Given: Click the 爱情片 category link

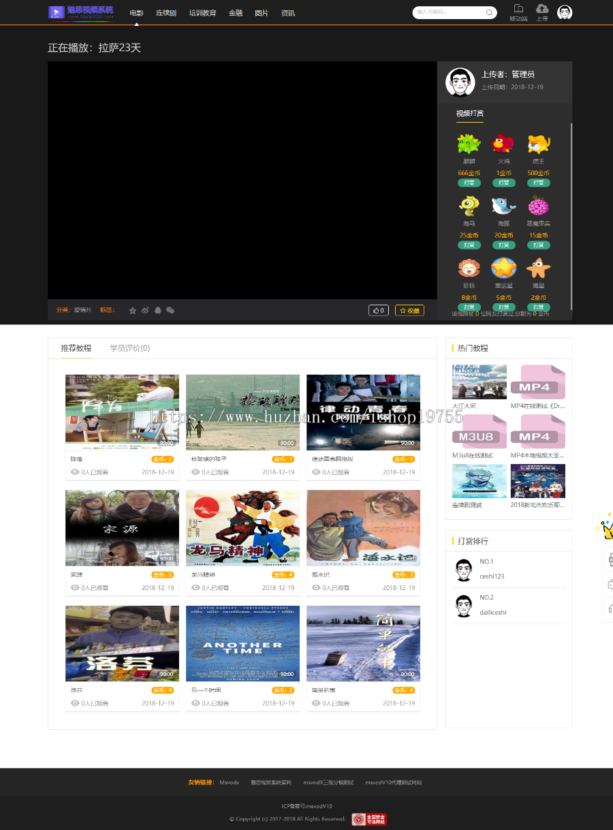Looking at the screenshot, I should coord(82,310).
